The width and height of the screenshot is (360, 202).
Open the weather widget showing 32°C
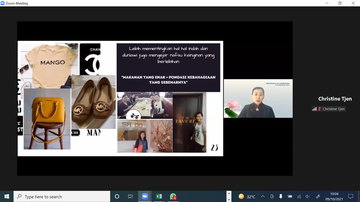tap(247, 196)
